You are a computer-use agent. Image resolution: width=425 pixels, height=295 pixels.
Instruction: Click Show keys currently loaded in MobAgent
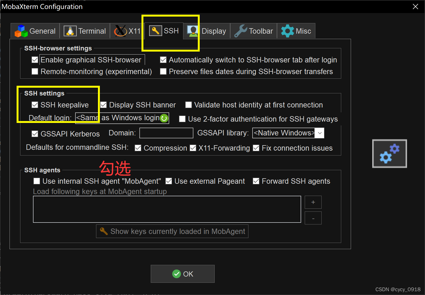pyautogui.click(x=172, y=231)
